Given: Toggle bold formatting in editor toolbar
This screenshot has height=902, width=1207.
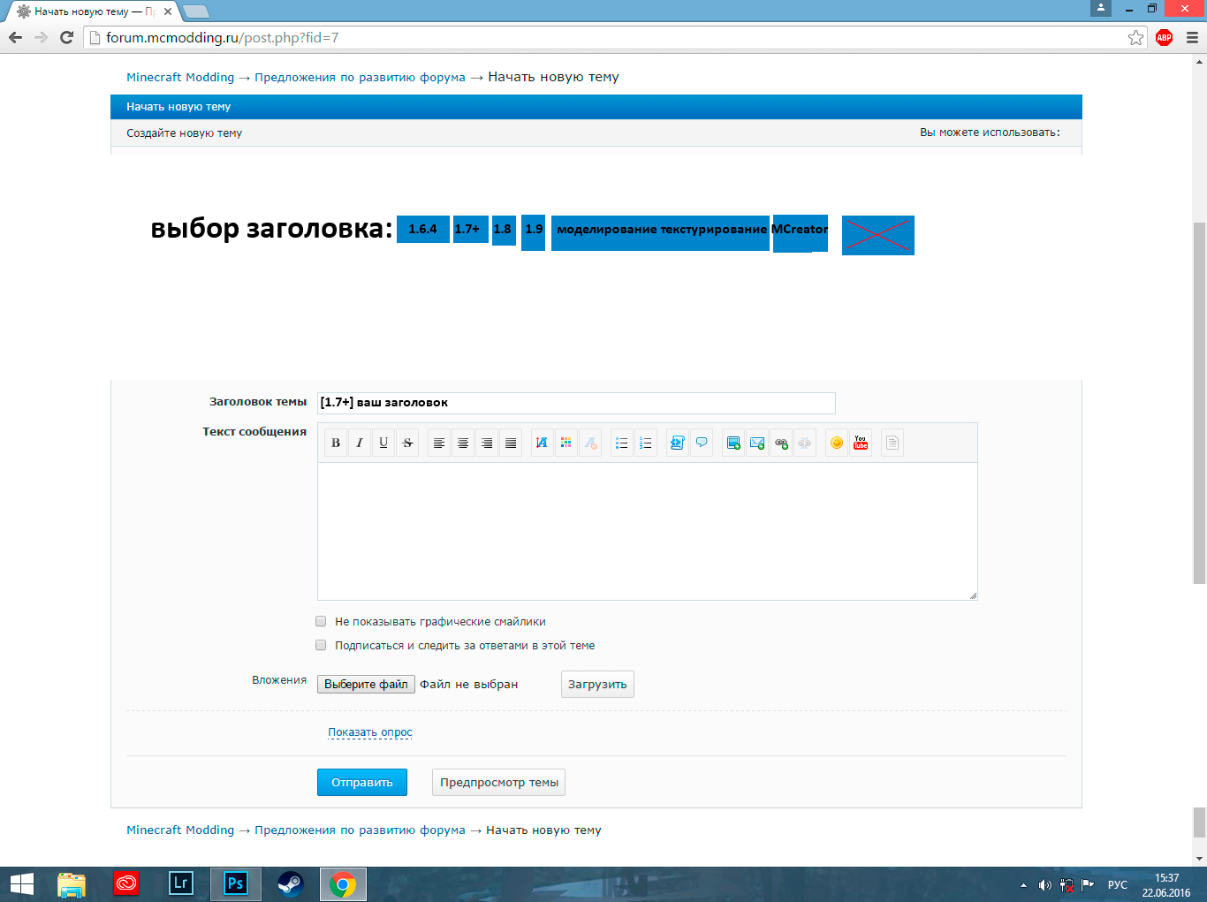Looking at the screenshot, I should pos(336,443).
